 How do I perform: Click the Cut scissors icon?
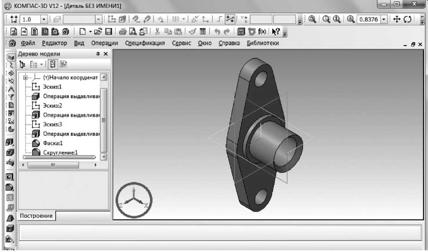[x=157, y=32]
